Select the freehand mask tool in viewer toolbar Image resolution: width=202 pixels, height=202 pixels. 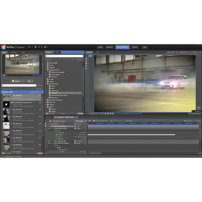[x=86, y=69]
